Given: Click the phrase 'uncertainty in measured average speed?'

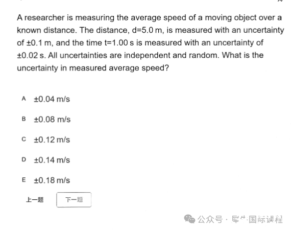Looking at the screenshot, I should (93, 68).
